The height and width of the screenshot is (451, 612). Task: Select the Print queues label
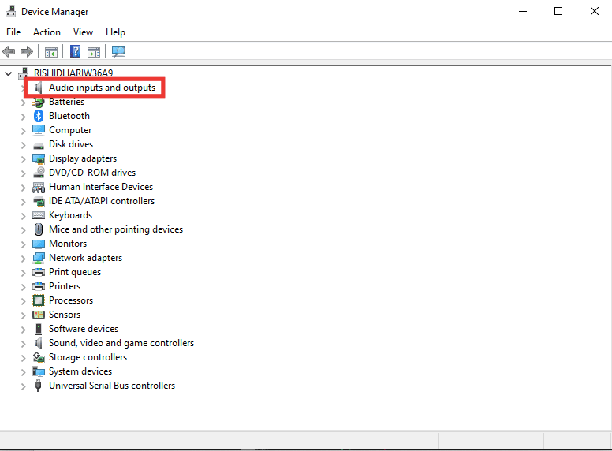(x=75, y=272)
